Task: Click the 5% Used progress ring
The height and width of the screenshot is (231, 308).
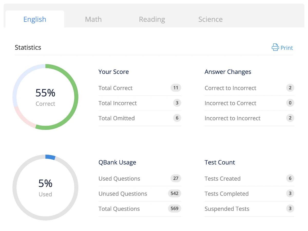Action: pyautogui.click(x=45, y=187)
